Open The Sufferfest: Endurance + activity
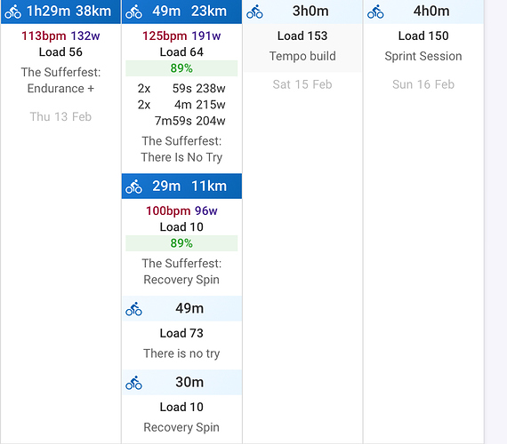Viewport: 507px width, 444px height. [x=60, y=80]
